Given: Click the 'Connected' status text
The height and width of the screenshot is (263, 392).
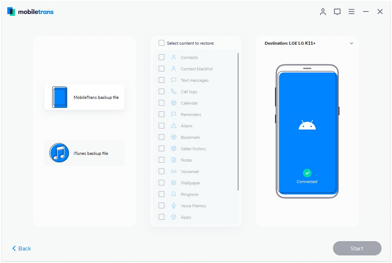Looking at the screenshot, I should pos(307,181).
